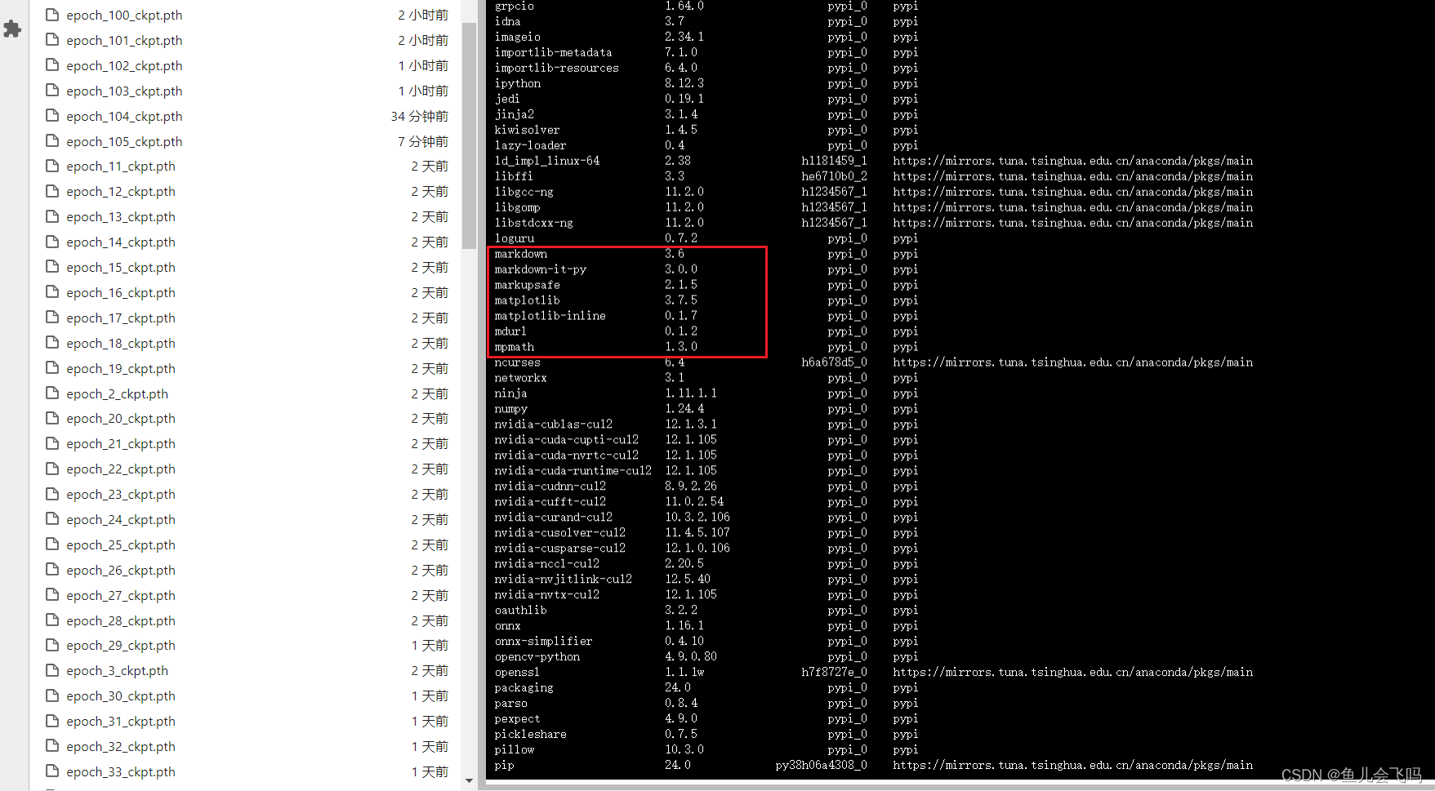Image resolution: width=1435 pixels, height=791 pixels.
Task: Click the file icon beside epoch_11_ckpt.pth
Action: [x=51, y=166]
